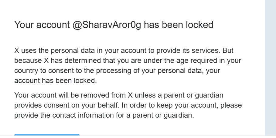Click the phrase "provide the contact information"
This screenshot has width=276, height=138.
pyautogui.click(x=62, y=116)
